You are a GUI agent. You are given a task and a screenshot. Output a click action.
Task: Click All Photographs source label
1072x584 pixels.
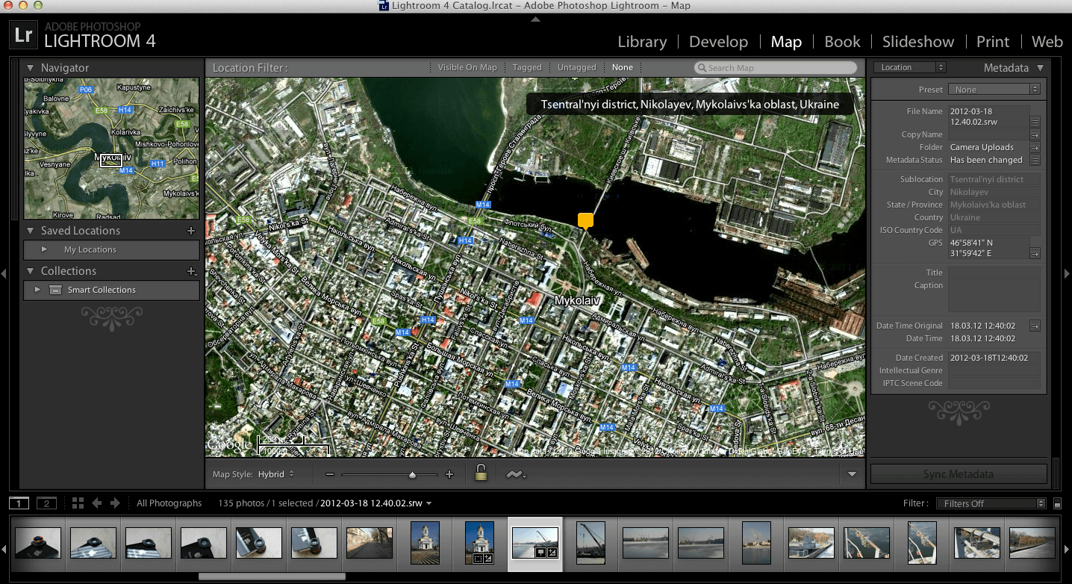tap(169, 503)
